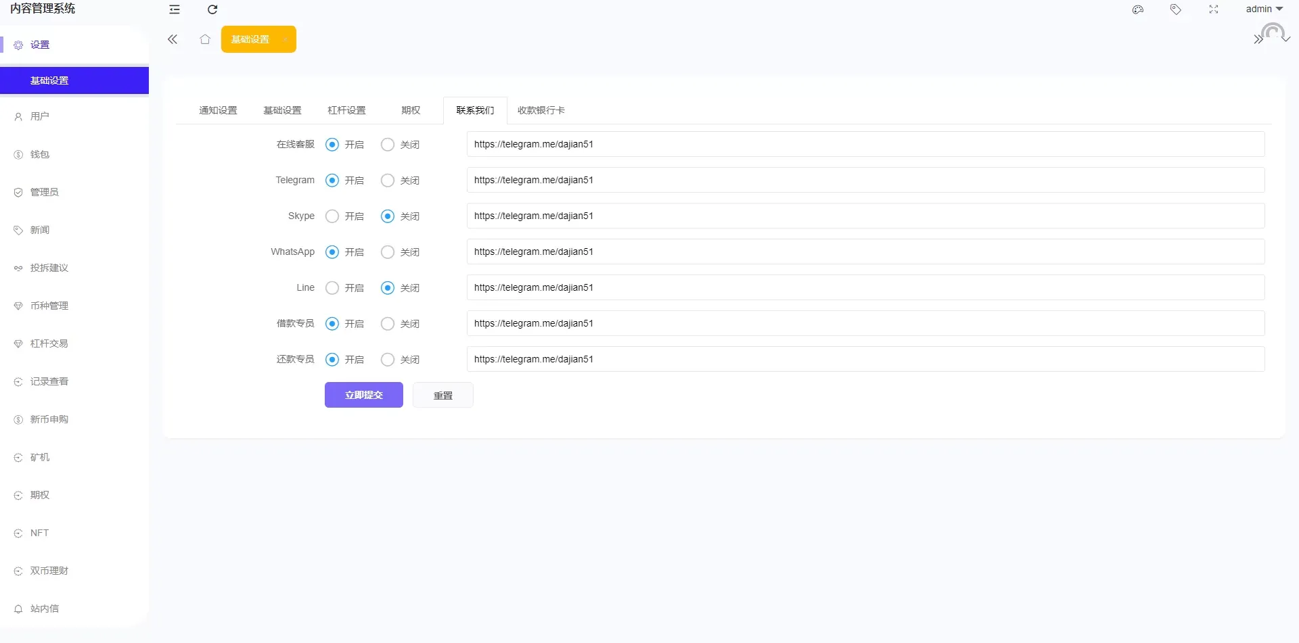The image size is (1299, 643).
Task: Click the tag icon in header
Action: click(x=1176, y=9)
